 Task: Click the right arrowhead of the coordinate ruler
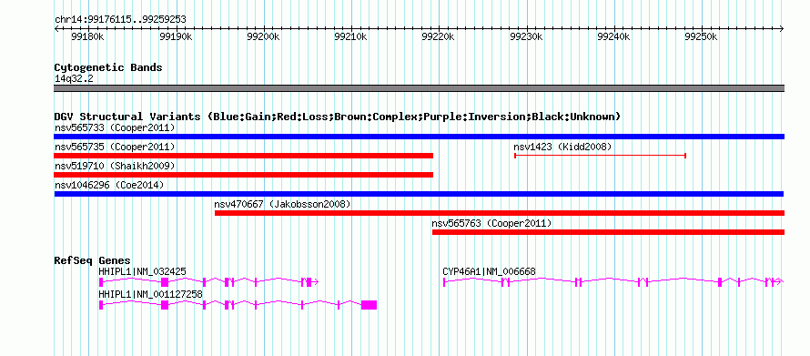pos(782,29)
